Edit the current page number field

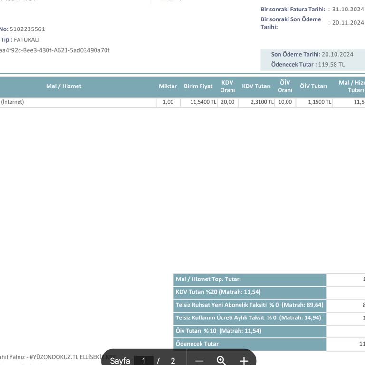144,361
